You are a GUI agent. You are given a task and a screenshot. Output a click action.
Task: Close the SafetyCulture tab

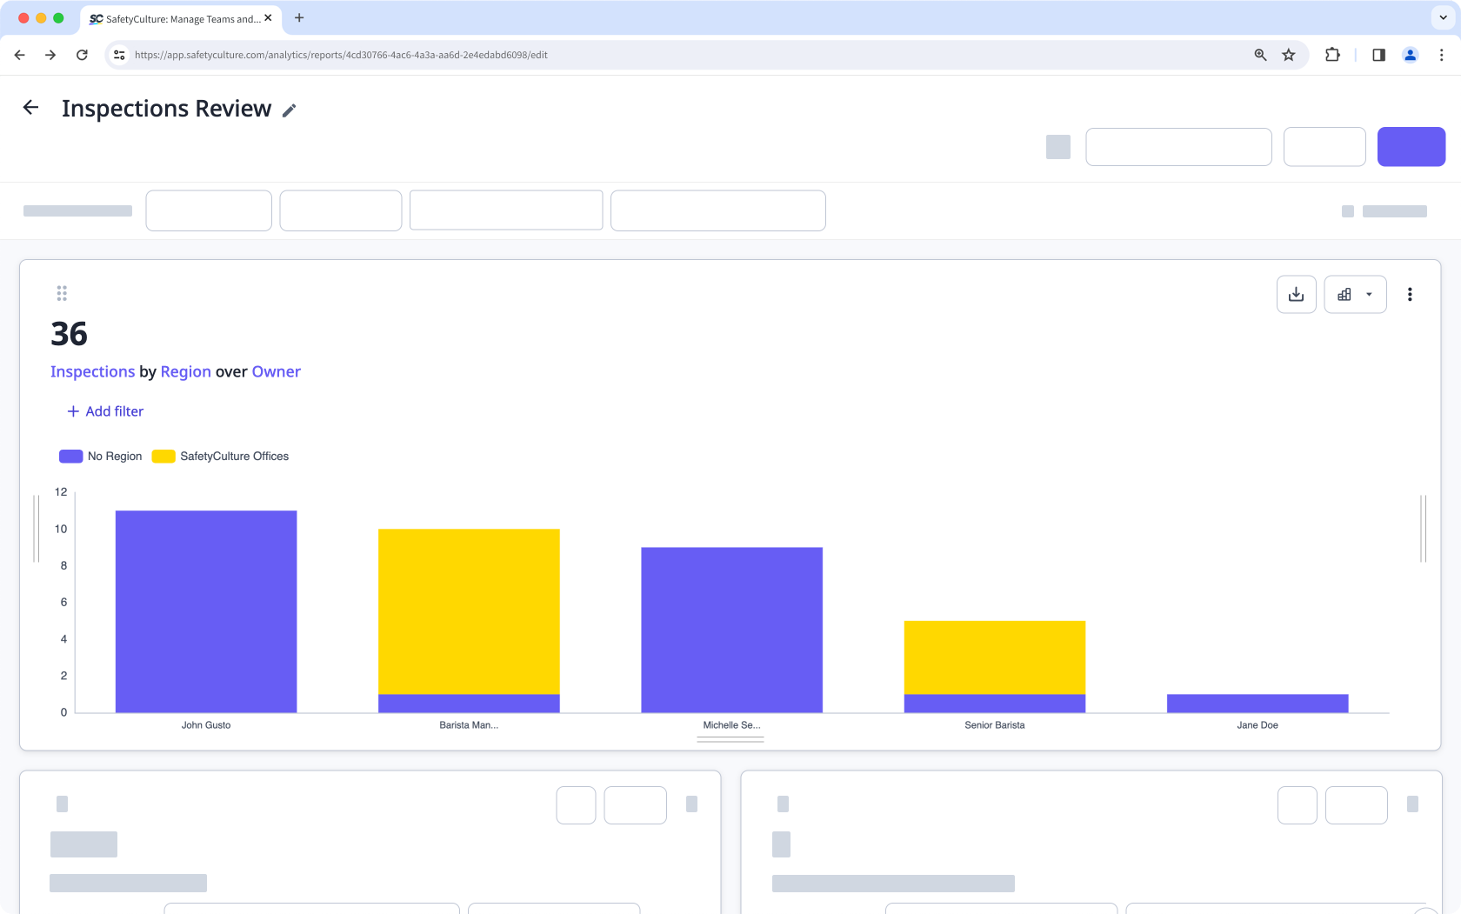268,18
